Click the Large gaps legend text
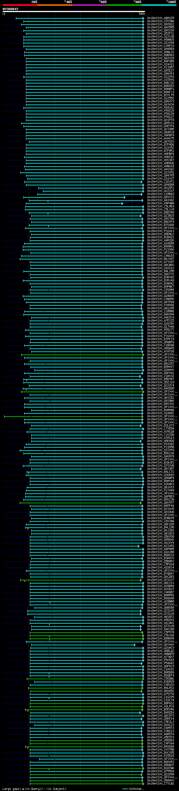179x791 pixels. (x=34, y=789)
